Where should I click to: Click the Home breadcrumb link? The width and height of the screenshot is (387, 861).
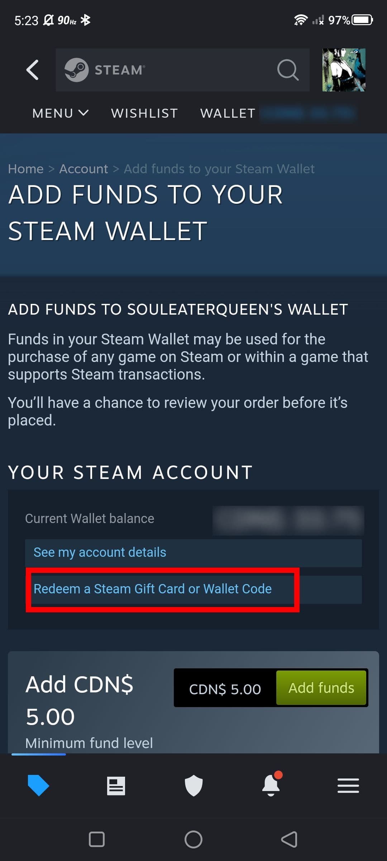coord(26,169)
